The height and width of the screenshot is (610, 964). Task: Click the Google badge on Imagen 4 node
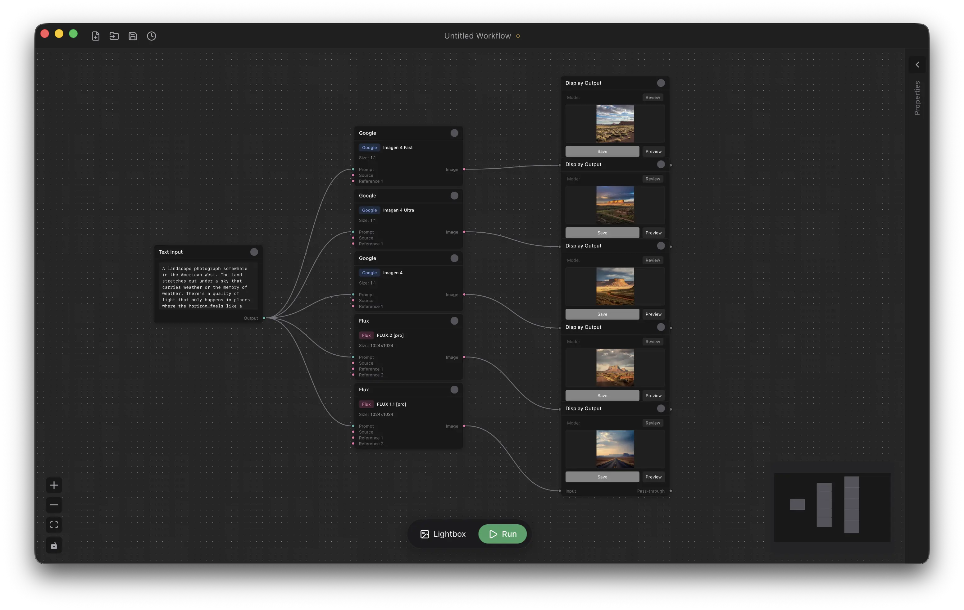[x=369, y=273]
